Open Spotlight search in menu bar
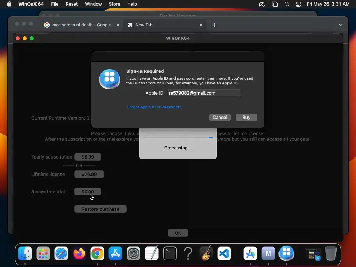The height and width of the screenshot is (267, 356). point(287,4)
